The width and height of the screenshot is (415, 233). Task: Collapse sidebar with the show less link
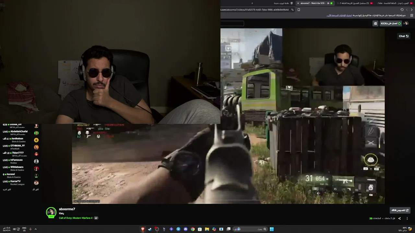pyautogui.click(x=36, y=189)
